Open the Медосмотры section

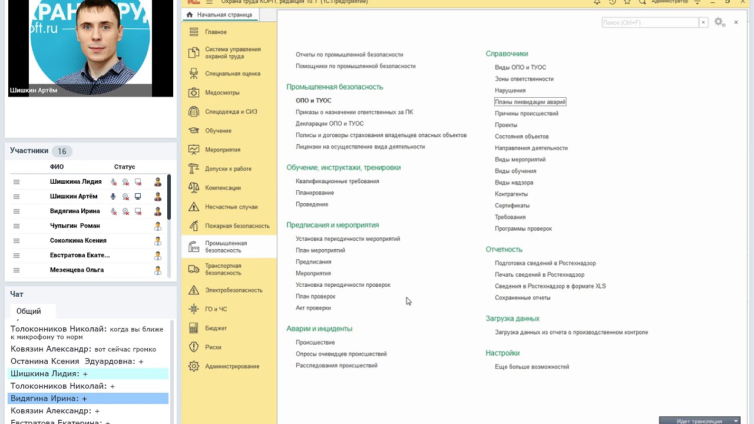point(229,92)
